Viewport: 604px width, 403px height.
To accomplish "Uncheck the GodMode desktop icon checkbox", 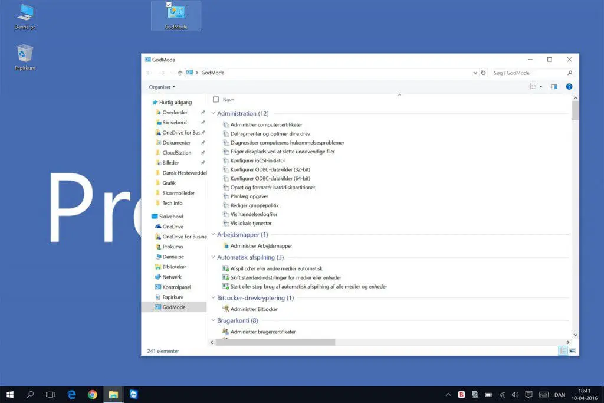I will 169,5.
